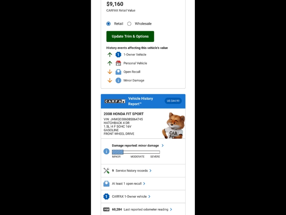The image size is (286, 215).
Task: Select the Wholesale radio button
Action: pyautogui.click(x=129, y=24)
